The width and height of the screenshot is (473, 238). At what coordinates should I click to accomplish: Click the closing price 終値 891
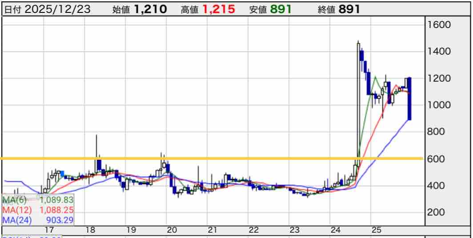click(349, 9)
